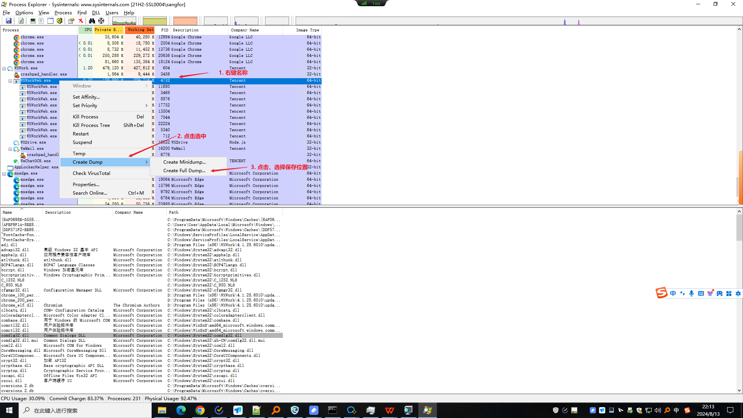The height and width of the screenshot is (418, 743).
Task: Collapse the msedge.exe process tree
Action: coord(4,174)
